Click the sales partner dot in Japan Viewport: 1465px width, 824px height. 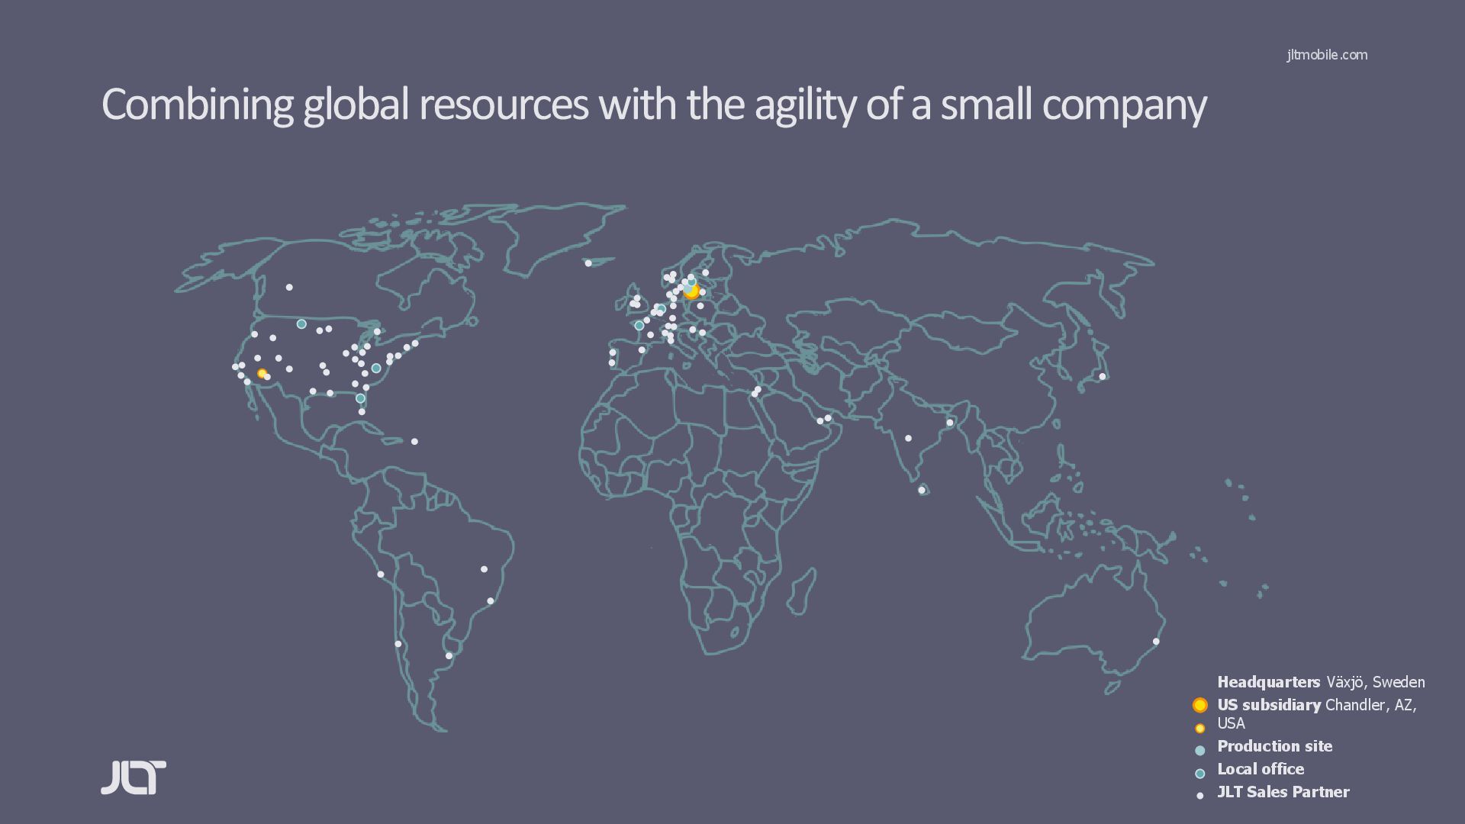1102,376
